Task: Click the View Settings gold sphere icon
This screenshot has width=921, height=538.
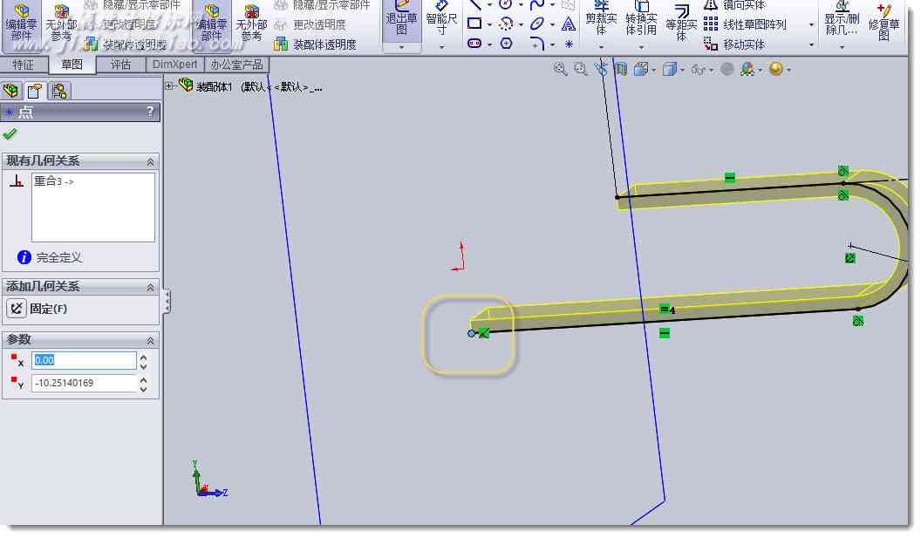Action: 776,69
